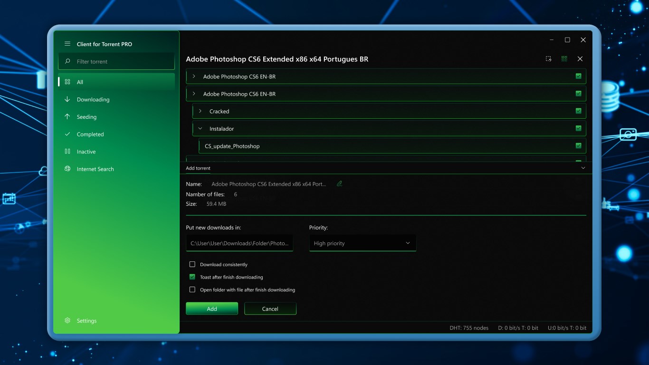This screenshot has width=649, height=365.
Task: Select All torrents in sidebar
Action: coord(116,82)
